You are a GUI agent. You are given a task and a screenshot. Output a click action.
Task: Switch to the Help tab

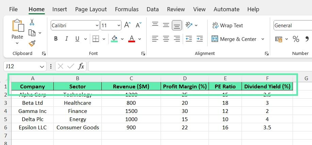click(x=253, y=9)
